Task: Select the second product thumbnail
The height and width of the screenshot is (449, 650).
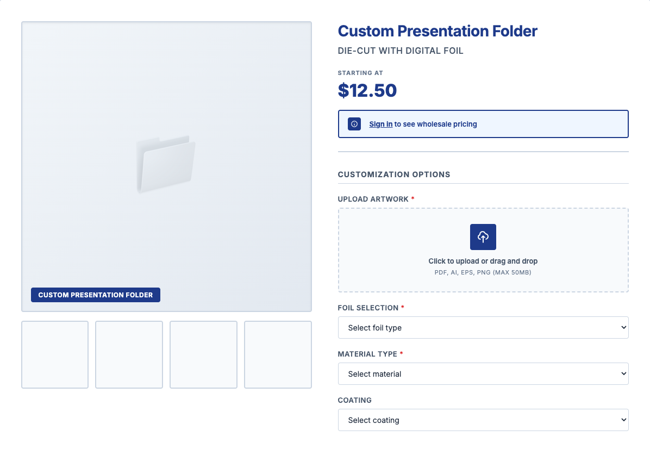Action: [x=129, y=354]
